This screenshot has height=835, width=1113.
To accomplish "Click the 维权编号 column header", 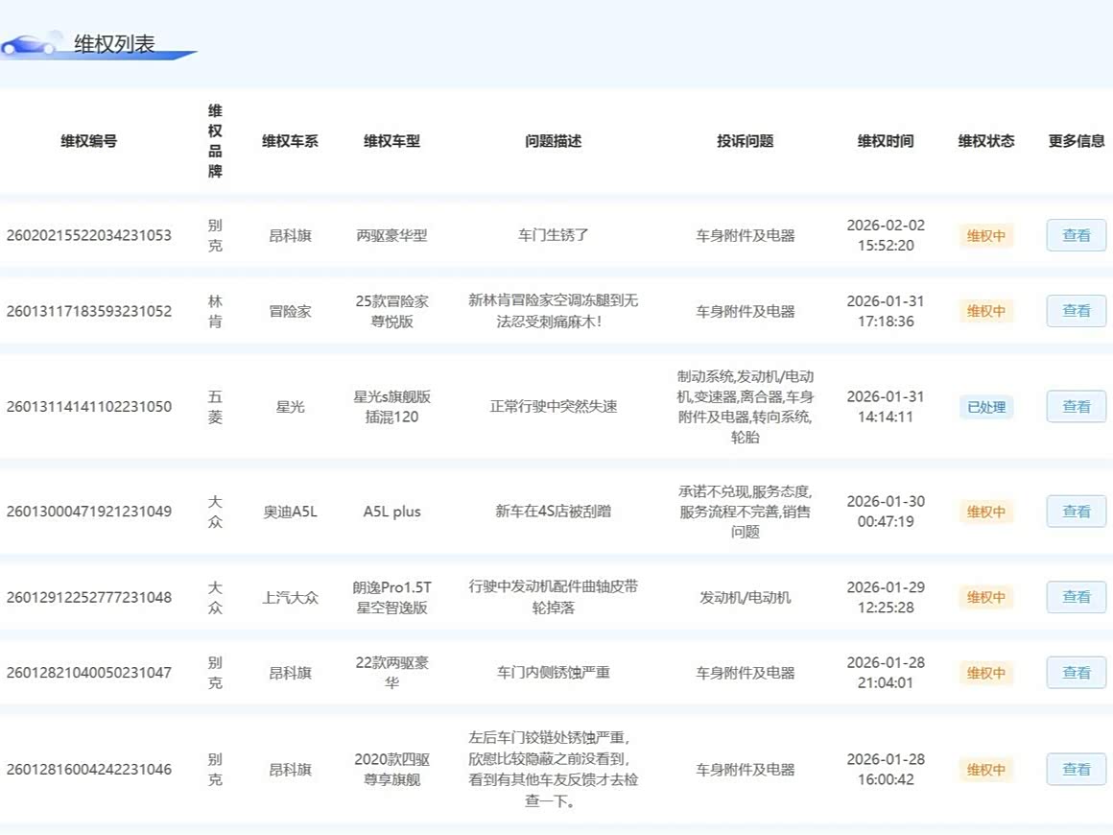I will tap(89, 141).
